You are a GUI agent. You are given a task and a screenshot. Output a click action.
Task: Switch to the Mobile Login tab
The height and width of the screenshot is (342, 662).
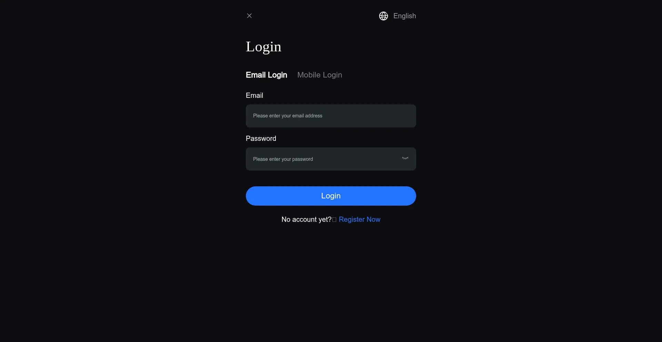320,75
